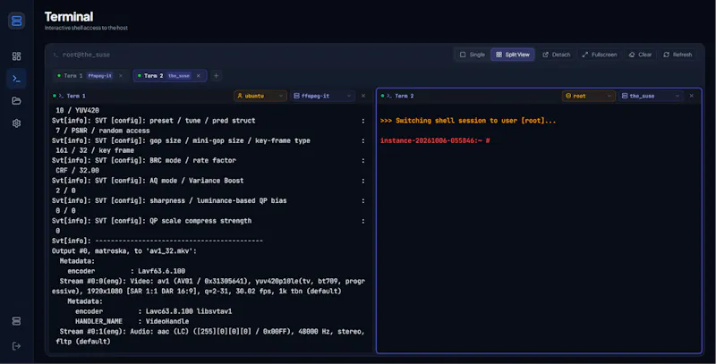Close the Term 1 tab
Viewport: 716px width, 364px height.
[x=121, y=76]
